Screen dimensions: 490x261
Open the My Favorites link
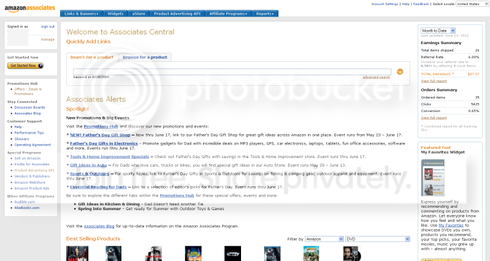click(451, 225)
